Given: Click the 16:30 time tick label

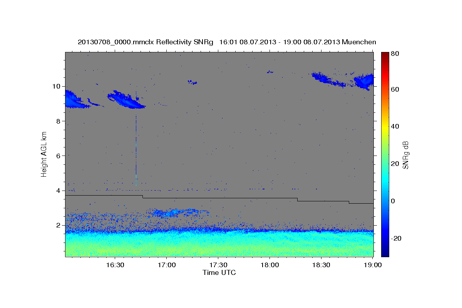Looking at the screenshot, I should 115,265.
